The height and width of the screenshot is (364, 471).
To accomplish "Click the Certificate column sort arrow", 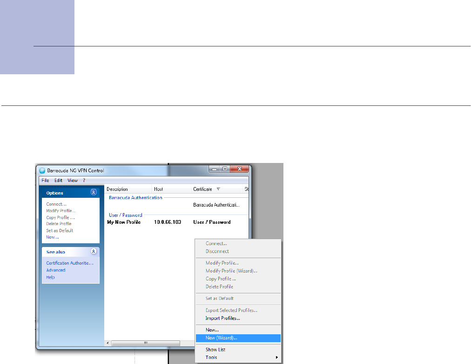I will [218, 189].
